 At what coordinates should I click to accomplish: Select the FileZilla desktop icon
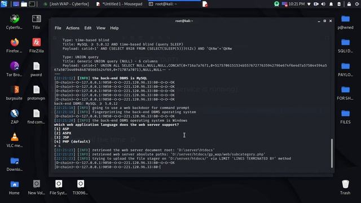(36, 46)
